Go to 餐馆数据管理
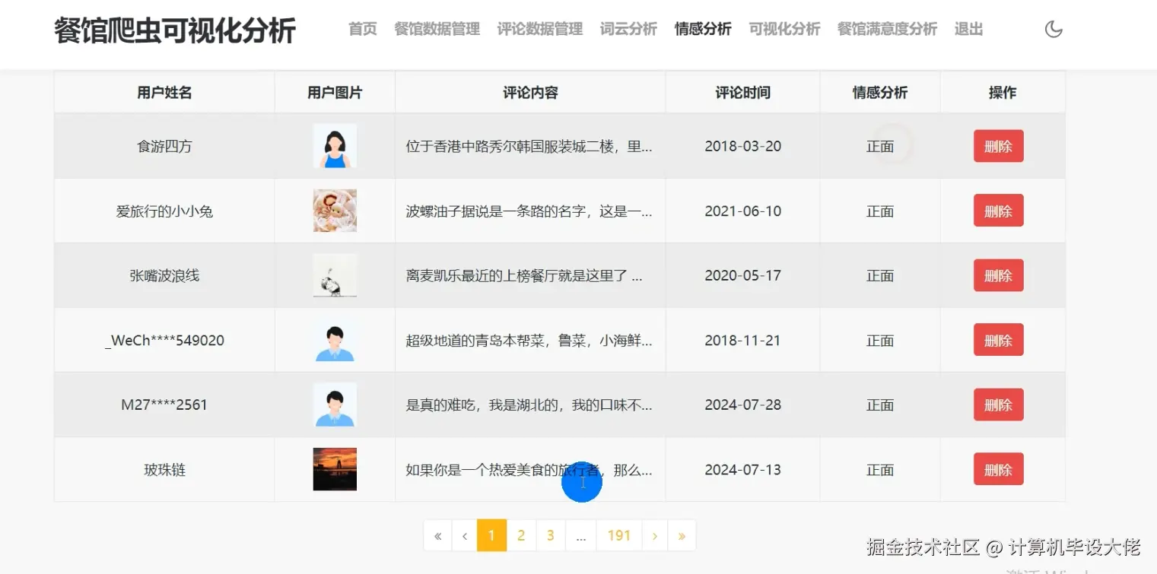The width and height of the screenshot is (1157, 574). coord(437,29)
